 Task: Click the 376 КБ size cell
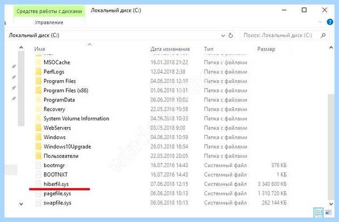click(x=279, y=166)
